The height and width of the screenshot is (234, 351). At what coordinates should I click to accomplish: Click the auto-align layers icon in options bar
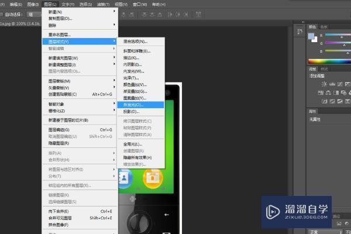(198, 15)
